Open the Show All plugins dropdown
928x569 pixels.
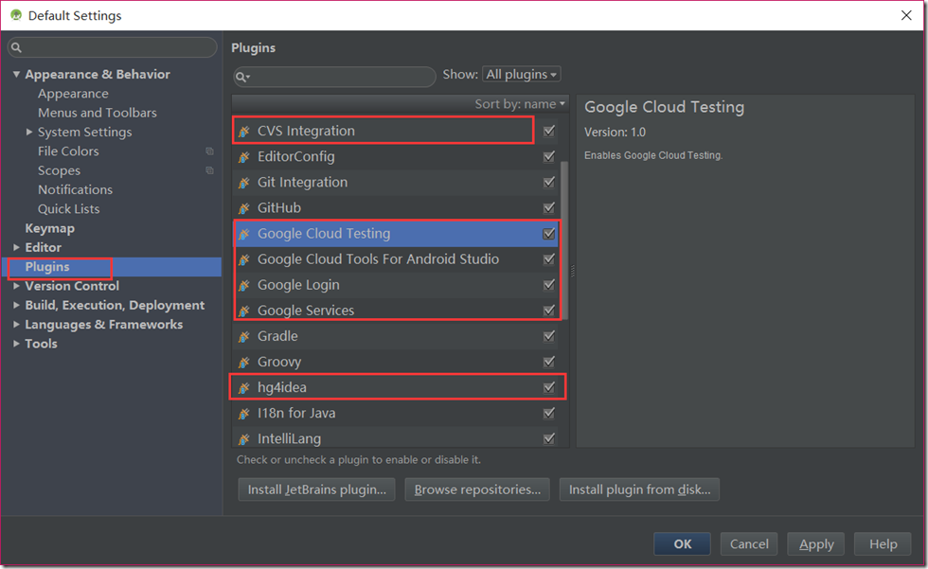pyautogui.click(x=521, y=74)
